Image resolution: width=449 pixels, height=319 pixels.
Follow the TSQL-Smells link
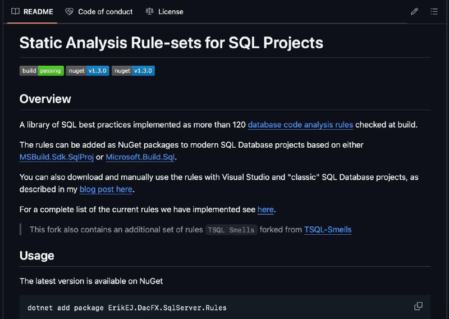328,230
